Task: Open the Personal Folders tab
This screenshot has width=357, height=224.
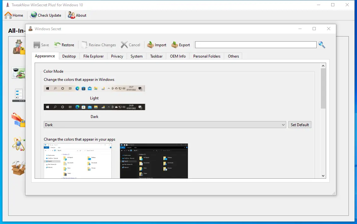Action: 207,56
